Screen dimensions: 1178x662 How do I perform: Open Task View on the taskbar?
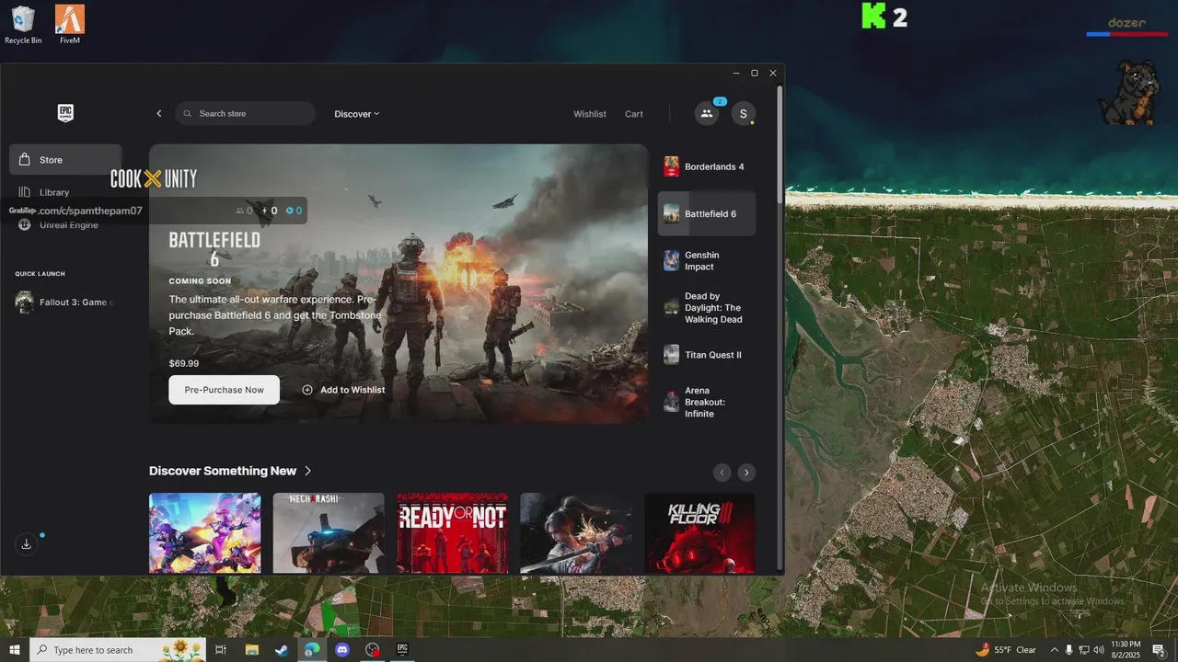click(221, 650)
